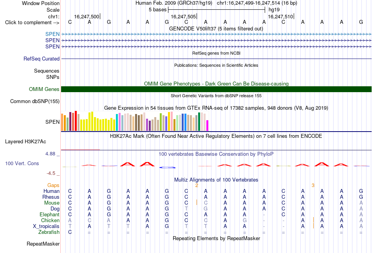Click the '100 Vert. Cons' track label
The image size is (372, 253).
(x=22, y=163)
